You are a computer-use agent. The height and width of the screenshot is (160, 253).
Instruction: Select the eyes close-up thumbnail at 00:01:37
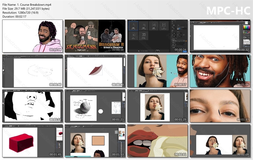point(220,106)
